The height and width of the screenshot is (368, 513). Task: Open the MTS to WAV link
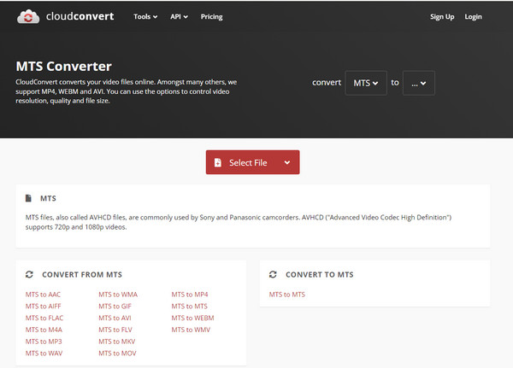click(x=44, y=353)
